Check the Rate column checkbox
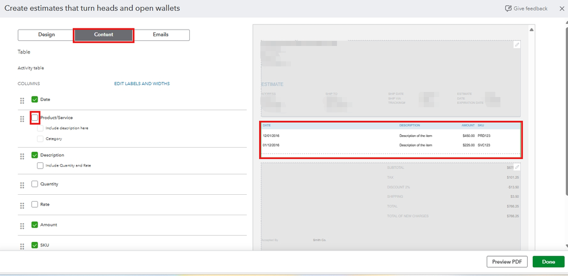Viewport: 568px width, 276px height. (35, 204)
